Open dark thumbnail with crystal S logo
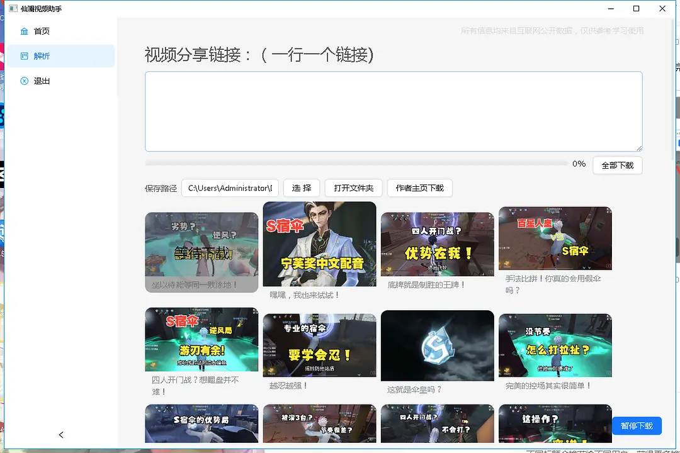 click(x=438, y=345)
